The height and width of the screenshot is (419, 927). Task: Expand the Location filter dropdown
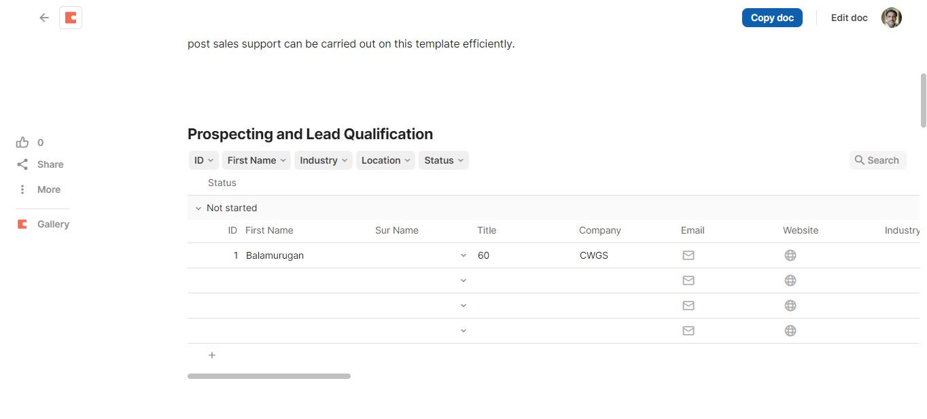coord(385,160)
